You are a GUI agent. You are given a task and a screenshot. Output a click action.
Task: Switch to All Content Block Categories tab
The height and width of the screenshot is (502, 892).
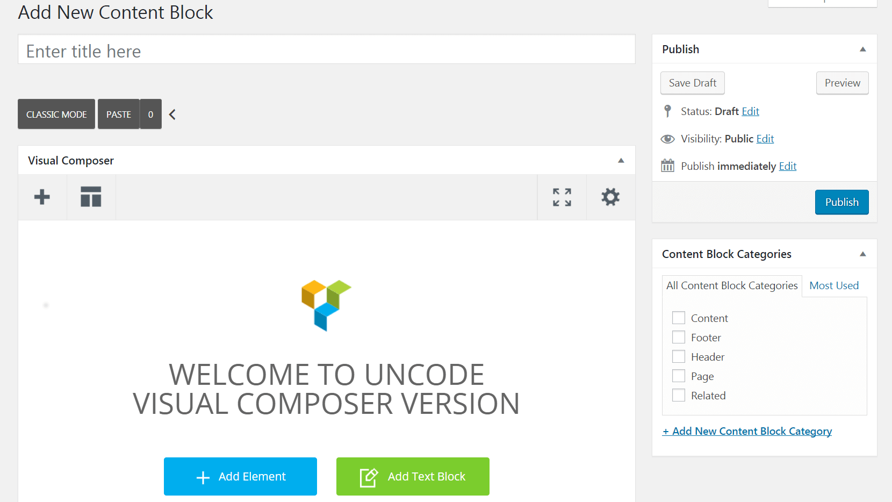tap(732, 285)
